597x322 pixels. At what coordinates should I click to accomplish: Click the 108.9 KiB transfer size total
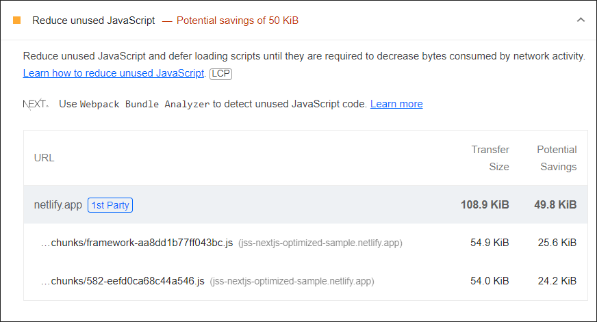click(x=485, y=204)
